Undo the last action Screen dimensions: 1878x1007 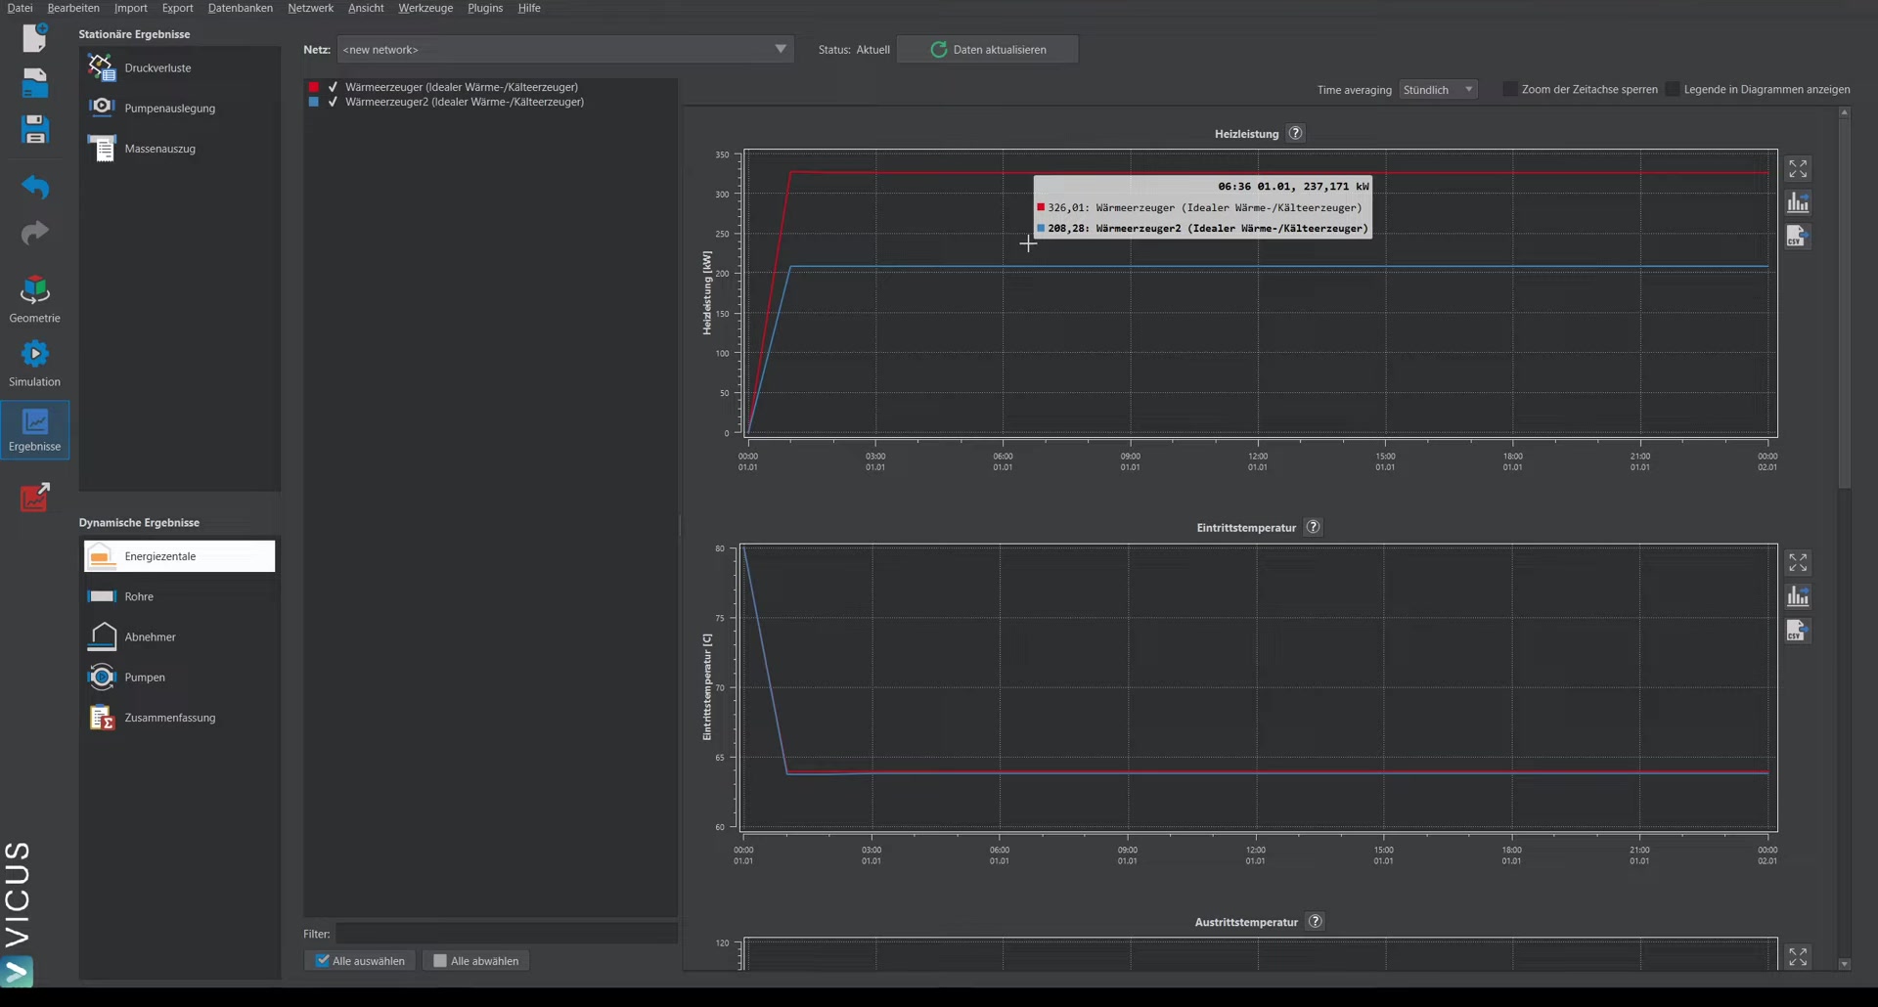point(35,186)
